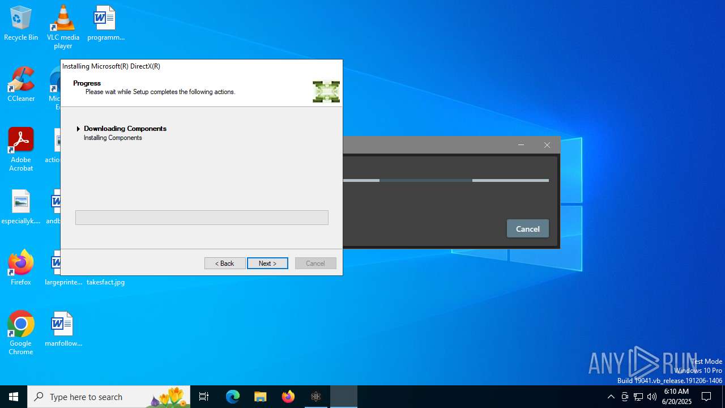Show hidden system tray icons
725x408 pixels.
(x=611, y=397)
